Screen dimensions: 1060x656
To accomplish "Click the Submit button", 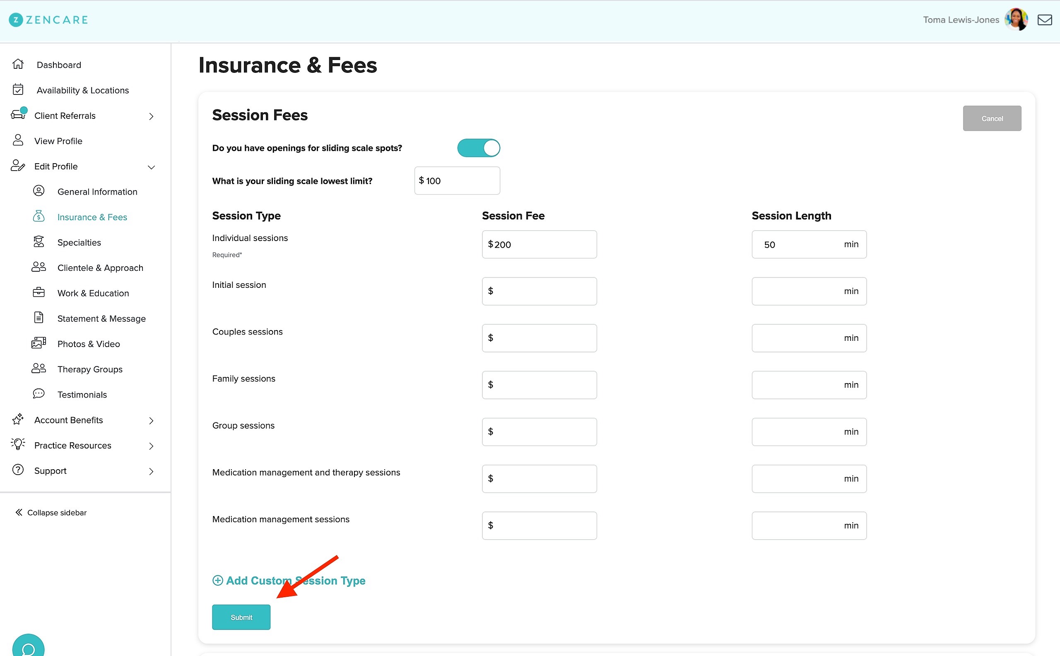I will click(241, 617).
